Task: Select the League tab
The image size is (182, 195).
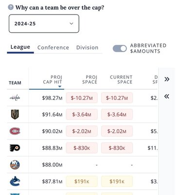Action: (20, 47)
